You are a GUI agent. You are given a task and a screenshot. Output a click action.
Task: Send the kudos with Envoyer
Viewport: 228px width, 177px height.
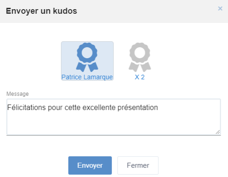(x=90, y=166)
